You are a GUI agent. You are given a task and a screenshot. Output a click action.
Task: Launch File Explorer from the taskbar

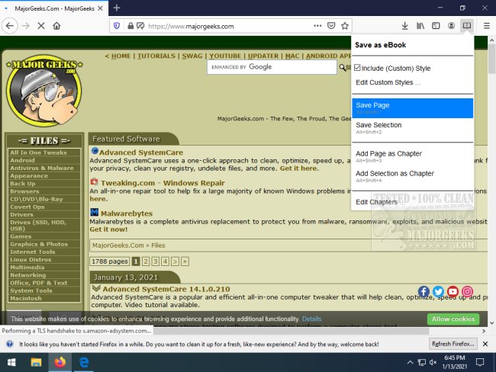coord(36,362)
